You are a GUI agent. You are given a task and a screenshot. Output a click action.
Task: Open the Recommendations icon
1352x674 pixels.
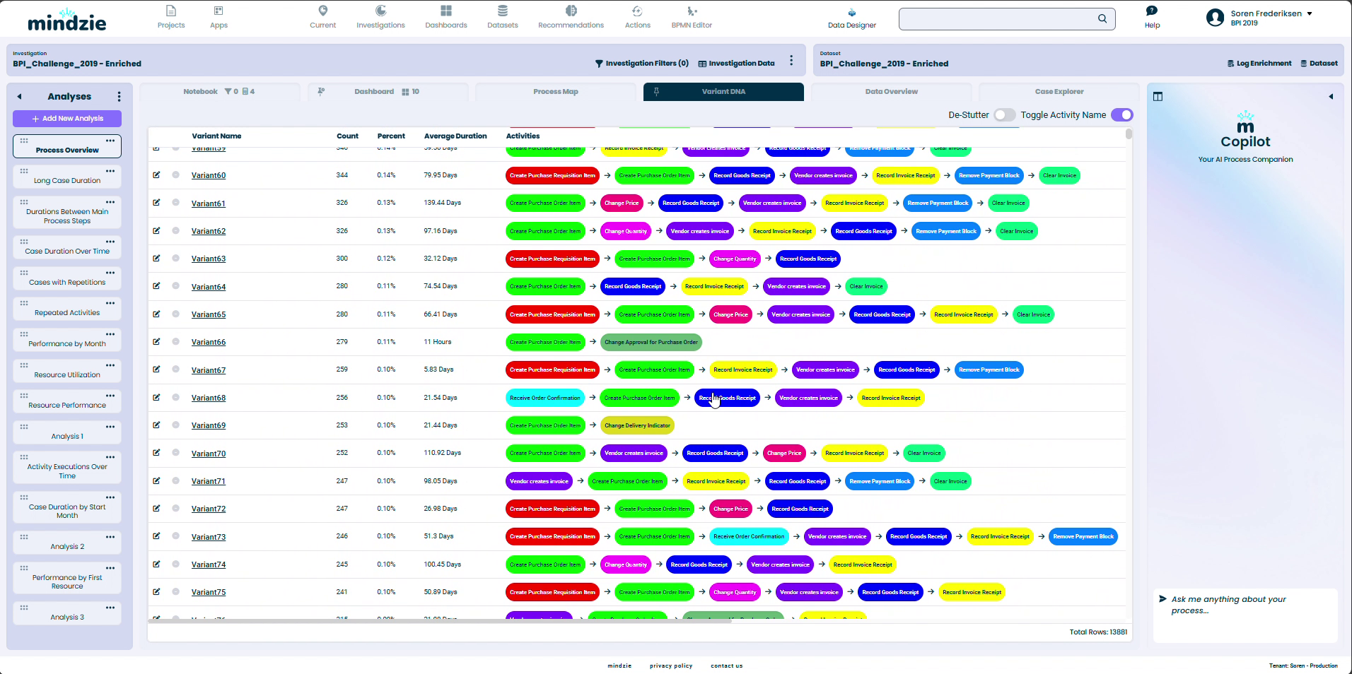[x=571, y=11]
